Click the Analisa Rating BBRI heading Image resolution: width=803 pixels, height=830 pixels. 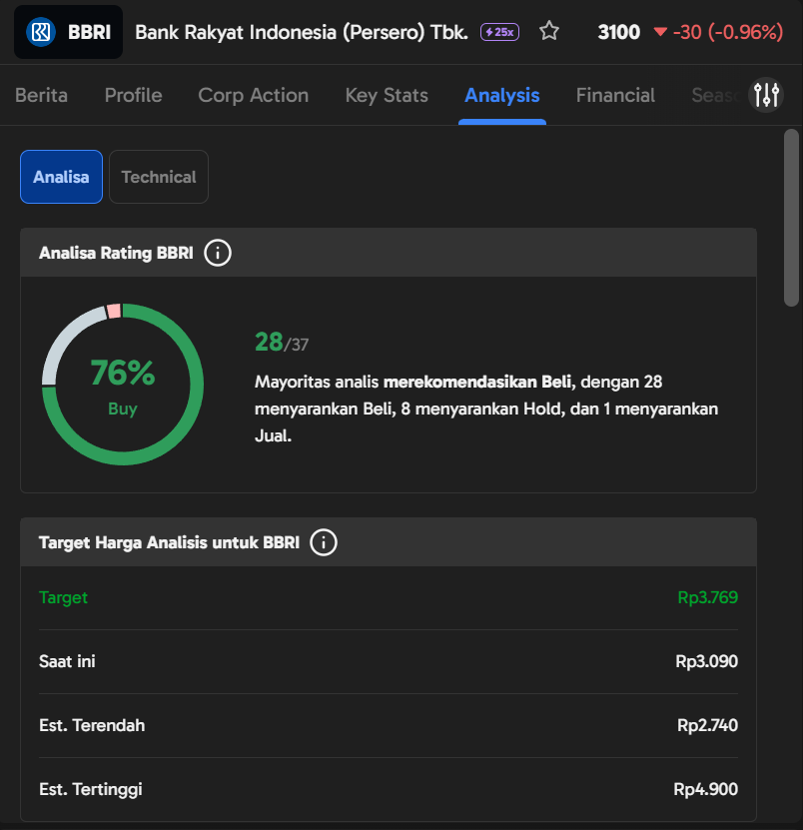pyautogui.click(x=116, y=253)
